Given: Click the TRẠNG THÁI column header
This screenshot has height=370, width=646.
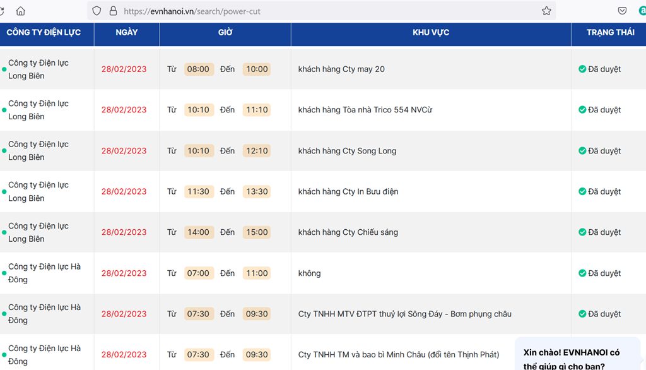Looking at the screenshot, I should coord(610,32).
